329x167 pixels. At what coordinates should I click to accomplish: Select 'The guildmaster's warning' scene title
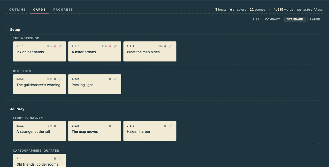(38, 85)
